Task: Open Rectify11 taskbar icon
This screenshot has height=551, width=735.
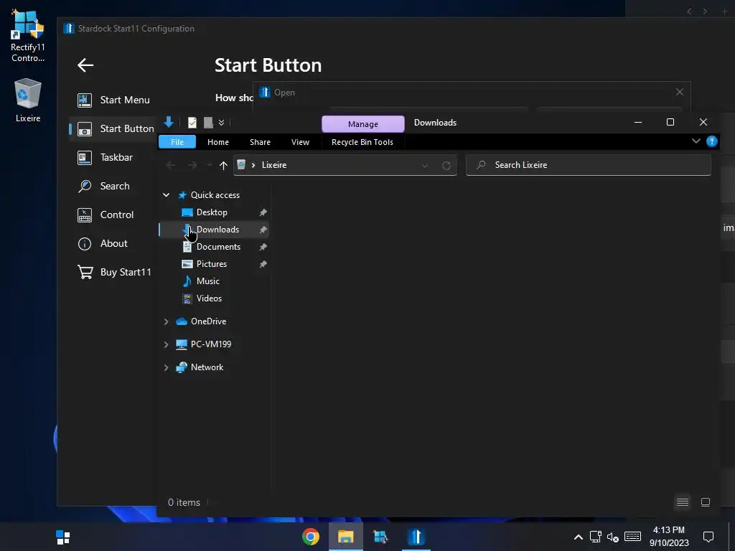Action: [380, 537]
